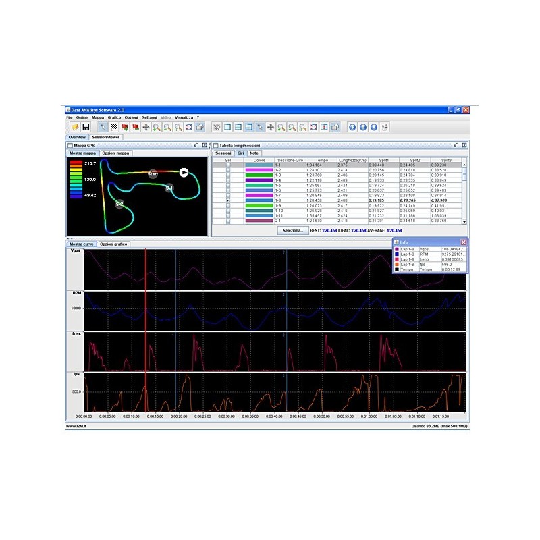The height and width of the screenshot is (540, 540).
Task: Click the open file folder icon
Action: pos(75,127)
